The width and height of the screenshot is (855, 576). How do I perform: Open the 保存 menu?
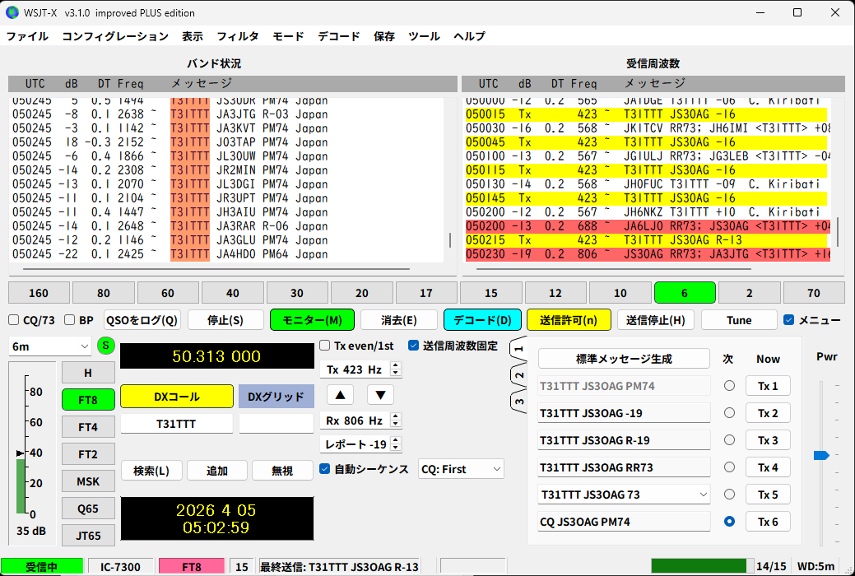384,36
